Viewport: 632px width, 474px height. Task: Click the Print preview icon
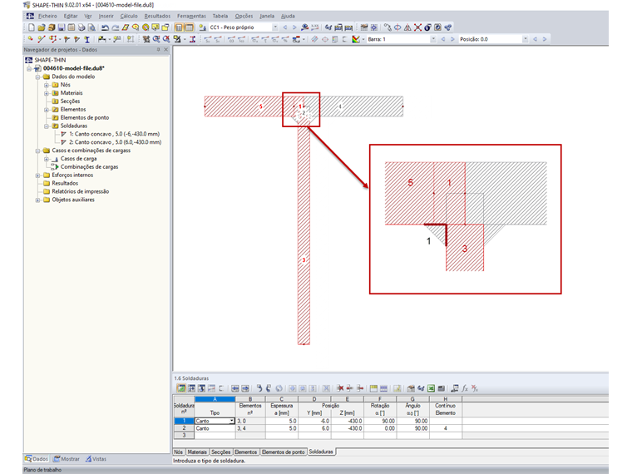point(91,27)
